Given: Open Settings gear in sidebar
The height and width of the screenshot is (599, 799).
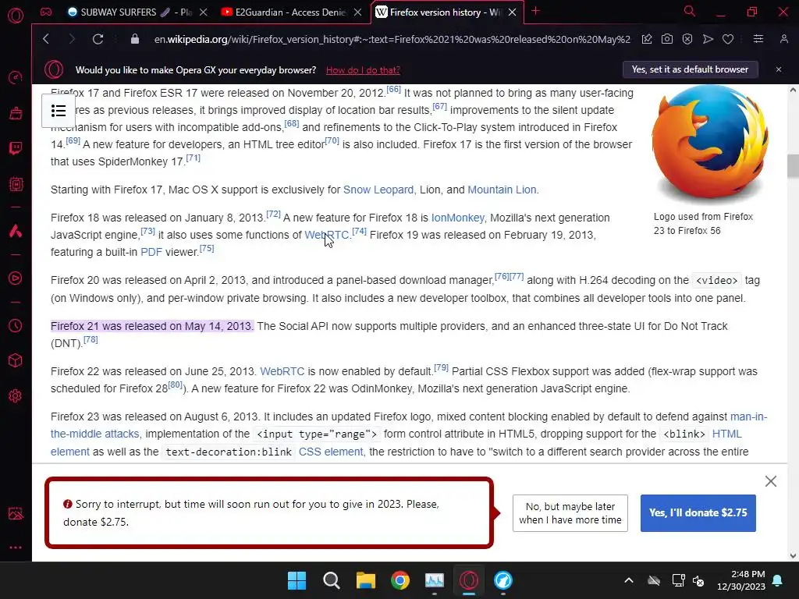Looking at the screenshot, I should [16, 395].
